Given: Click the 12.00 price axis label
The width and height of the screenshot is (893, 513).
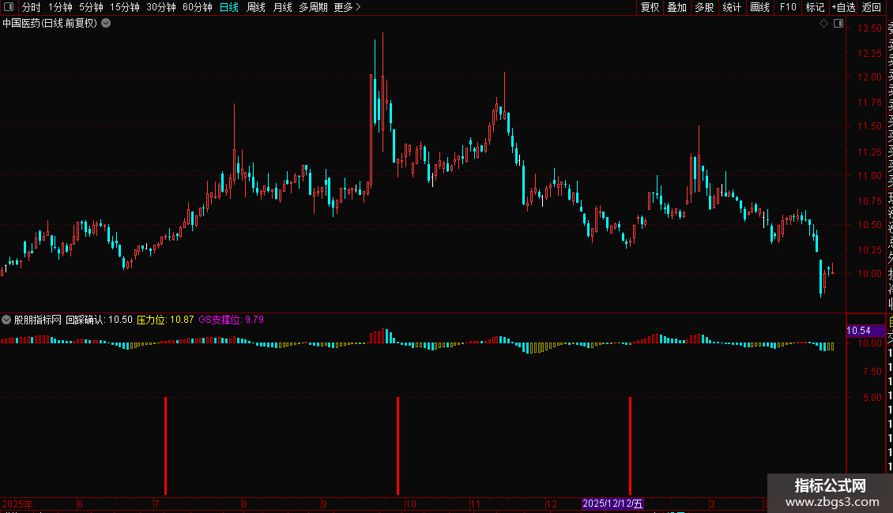Looking at the screenshot, I should point(869,77).
